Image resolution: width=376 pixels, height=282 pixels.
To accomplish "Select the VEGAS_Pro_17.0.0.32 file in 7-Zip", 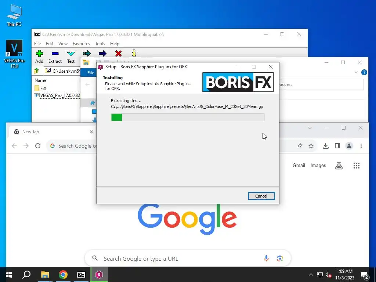I will [x=57, y=95].
